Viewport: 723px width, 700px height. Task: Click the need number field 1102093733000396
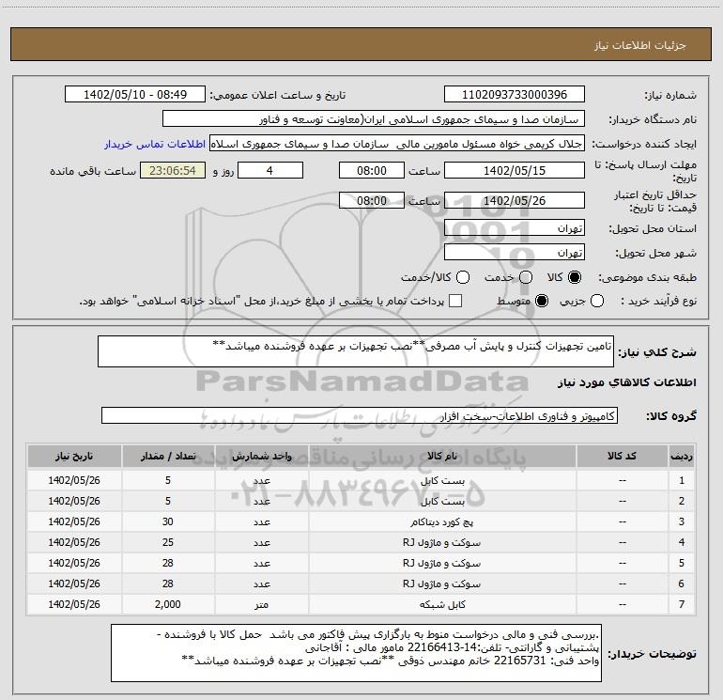[x=515, y=95]
